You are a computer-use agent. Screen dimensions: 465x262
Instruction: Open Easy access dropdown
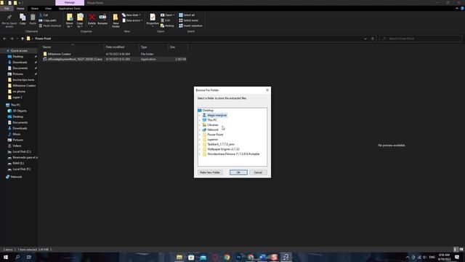coord(132,20)
